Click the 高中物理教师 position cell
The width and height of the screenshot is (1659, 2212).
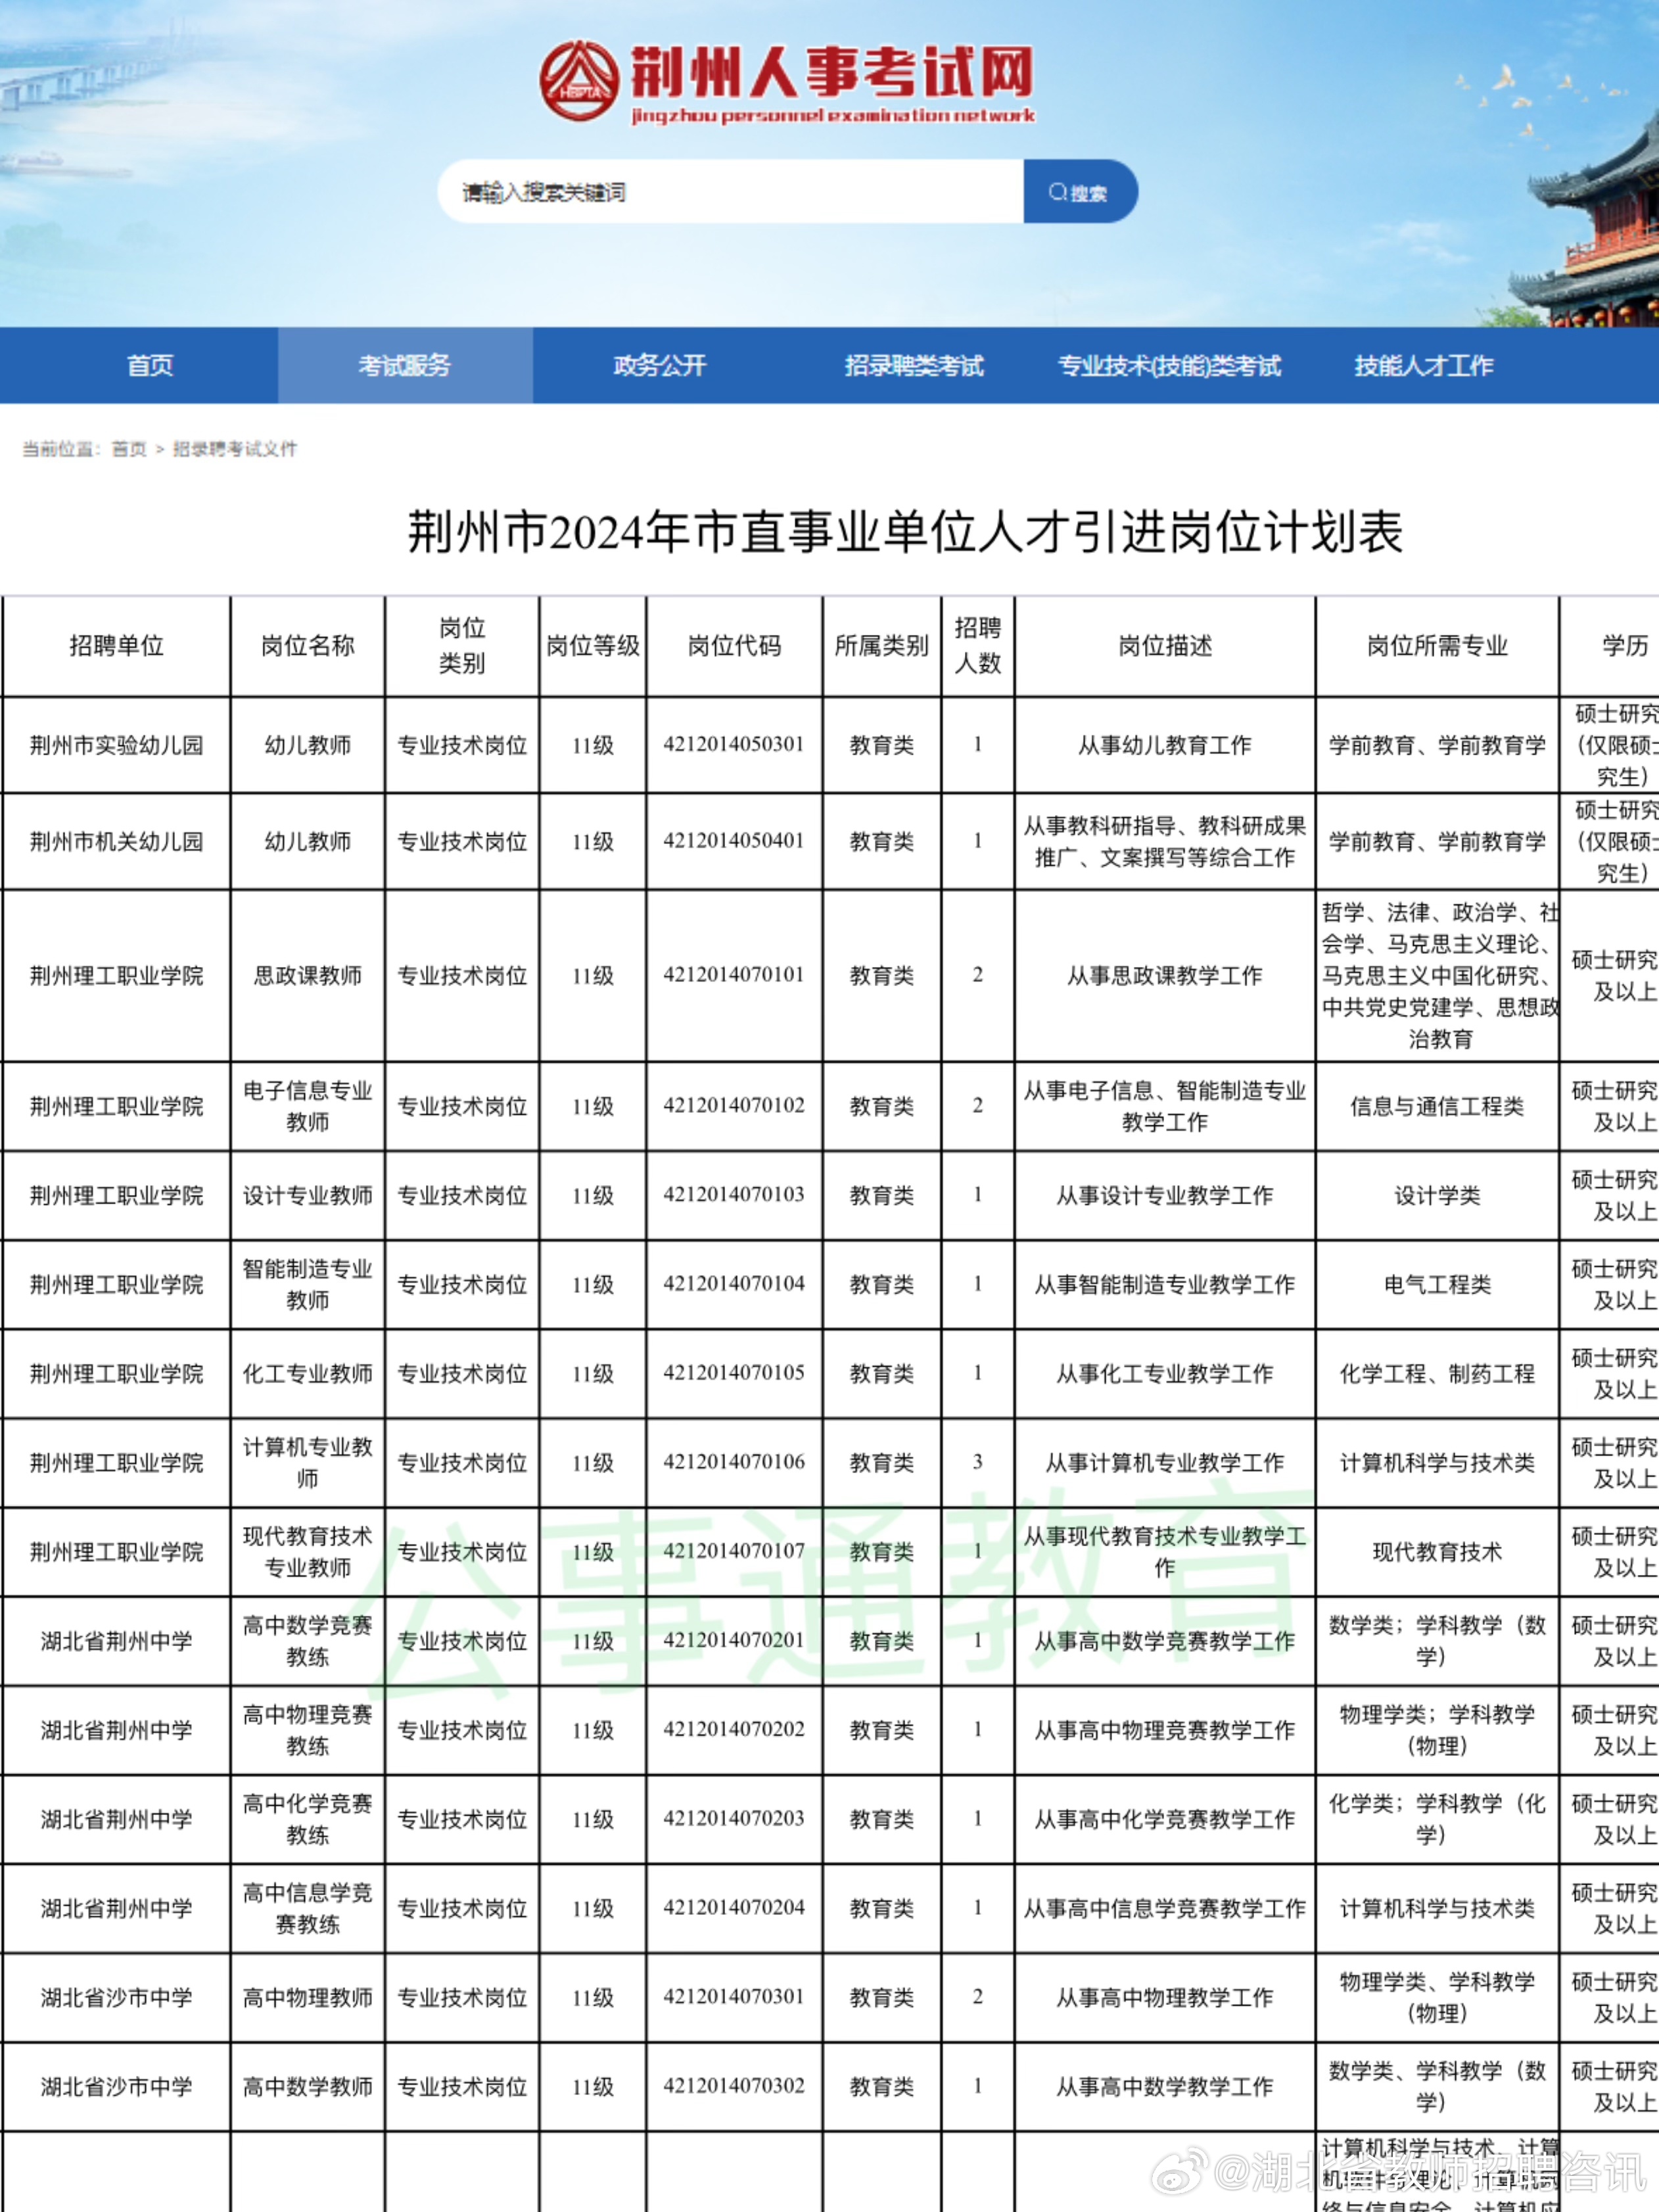(x=308, y=1997)
